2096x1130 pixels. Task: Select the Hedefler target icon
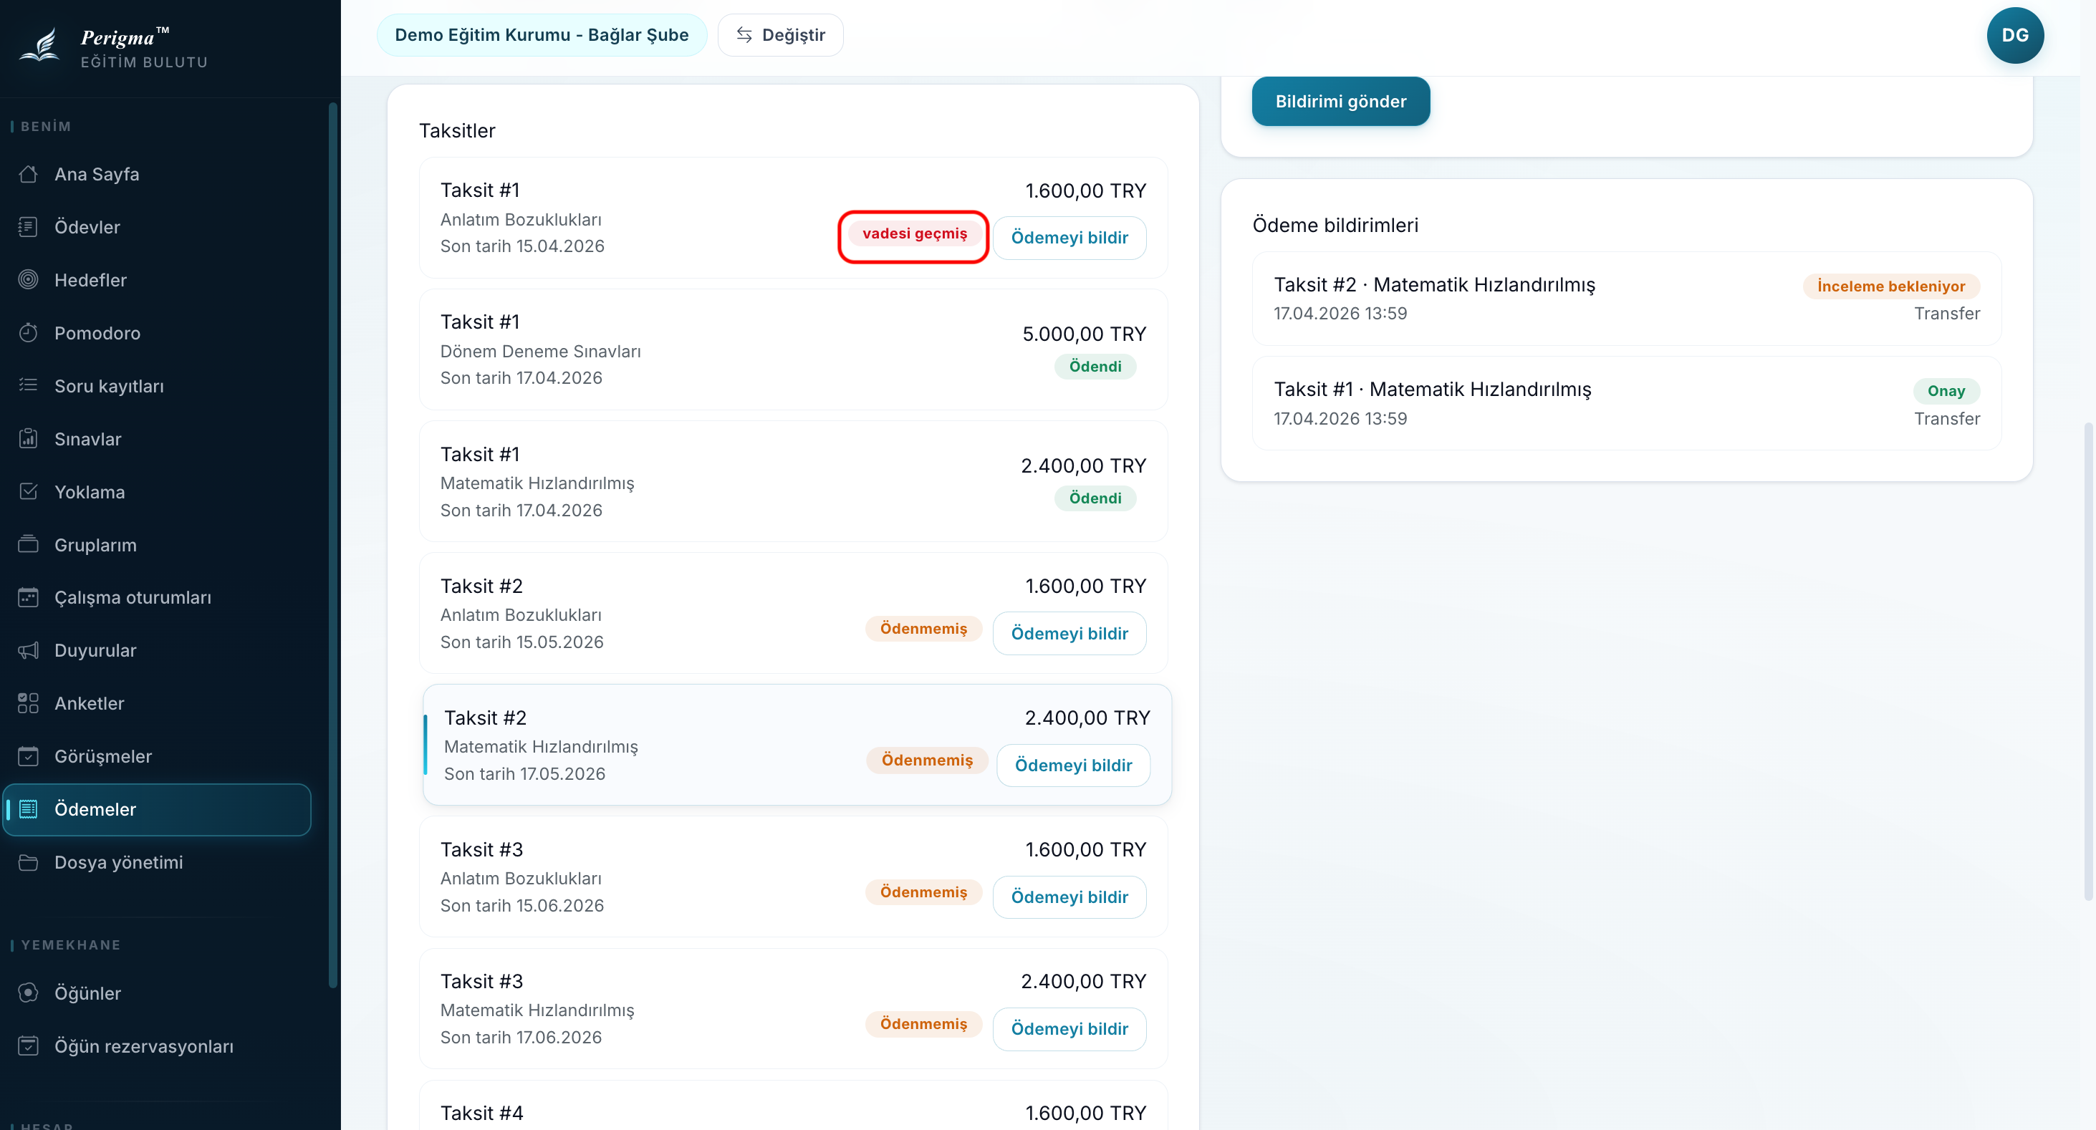[29, 280]
